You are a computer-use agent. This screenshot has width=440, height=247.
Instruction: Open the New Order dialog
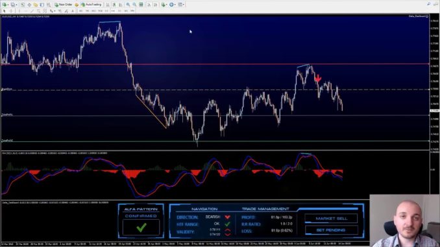tap(64, 5)
